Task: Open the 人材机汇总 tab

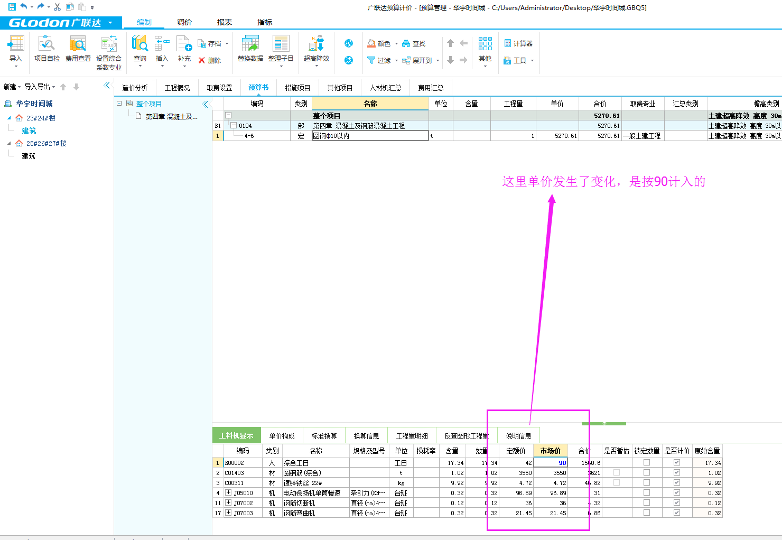Action: [386, 88]
